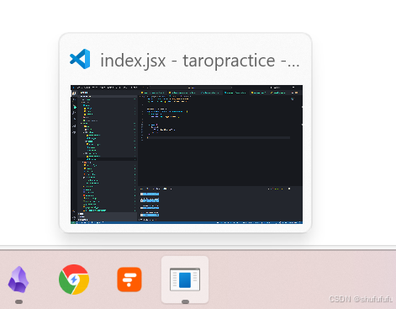396x309 pixels.
Task: Open the Obsidian app in the taskbar
Action: (x=18, y=280)
